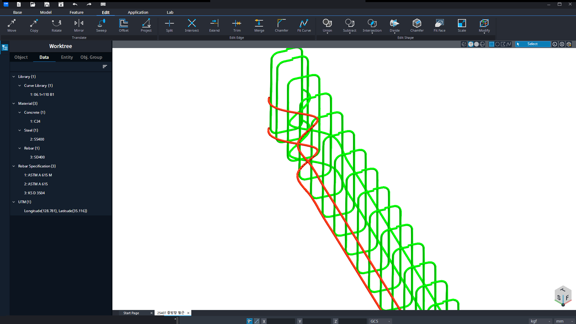
Task: Select the shape Chamfer tool
Action: pyautogui.click(x=417, y=25)
